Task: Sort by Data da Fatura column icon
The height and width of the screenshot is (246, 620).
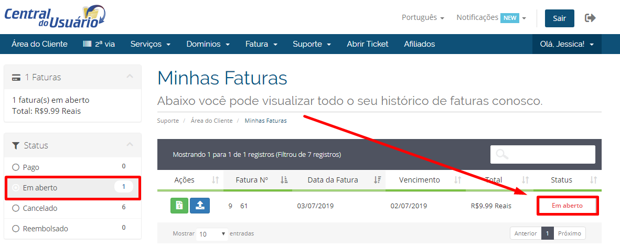Action: [377, 180]
